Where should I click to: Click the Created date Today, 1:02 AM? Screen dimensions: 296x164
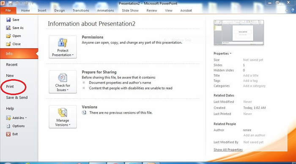(254, 108)
